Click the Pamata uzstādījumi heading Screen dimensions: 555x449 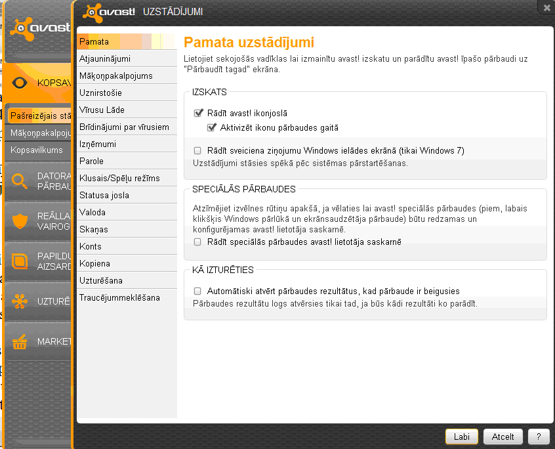249,43
